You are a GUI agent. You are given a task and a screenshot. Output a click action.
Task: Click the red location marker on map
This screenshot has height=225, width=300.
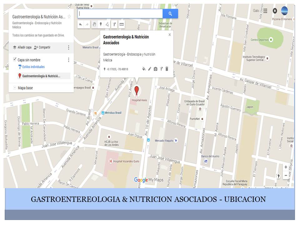(x=137, y=91)
